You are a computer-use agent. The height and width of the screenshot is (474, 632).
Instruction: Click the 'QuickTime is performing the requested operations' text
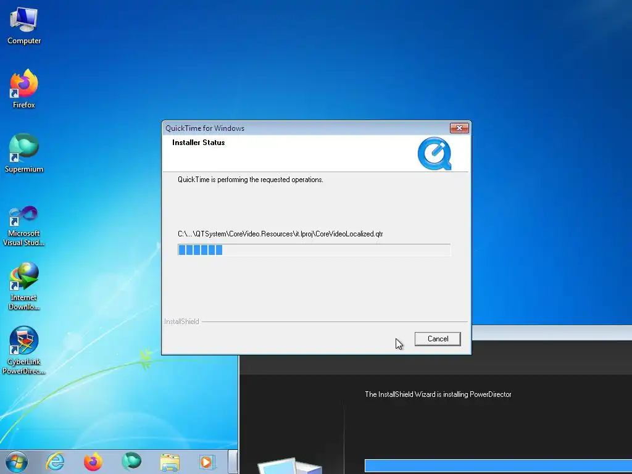coord(251,180)
